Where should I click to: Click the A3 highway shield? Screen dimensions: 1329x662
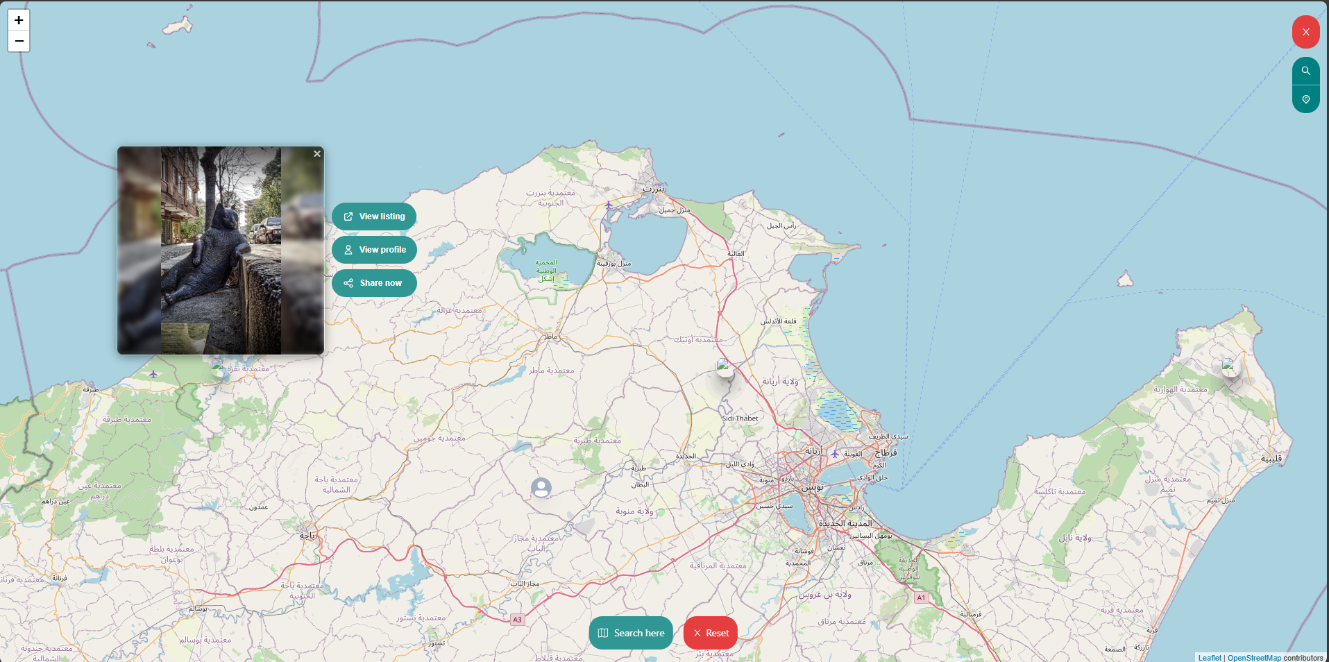517,620
